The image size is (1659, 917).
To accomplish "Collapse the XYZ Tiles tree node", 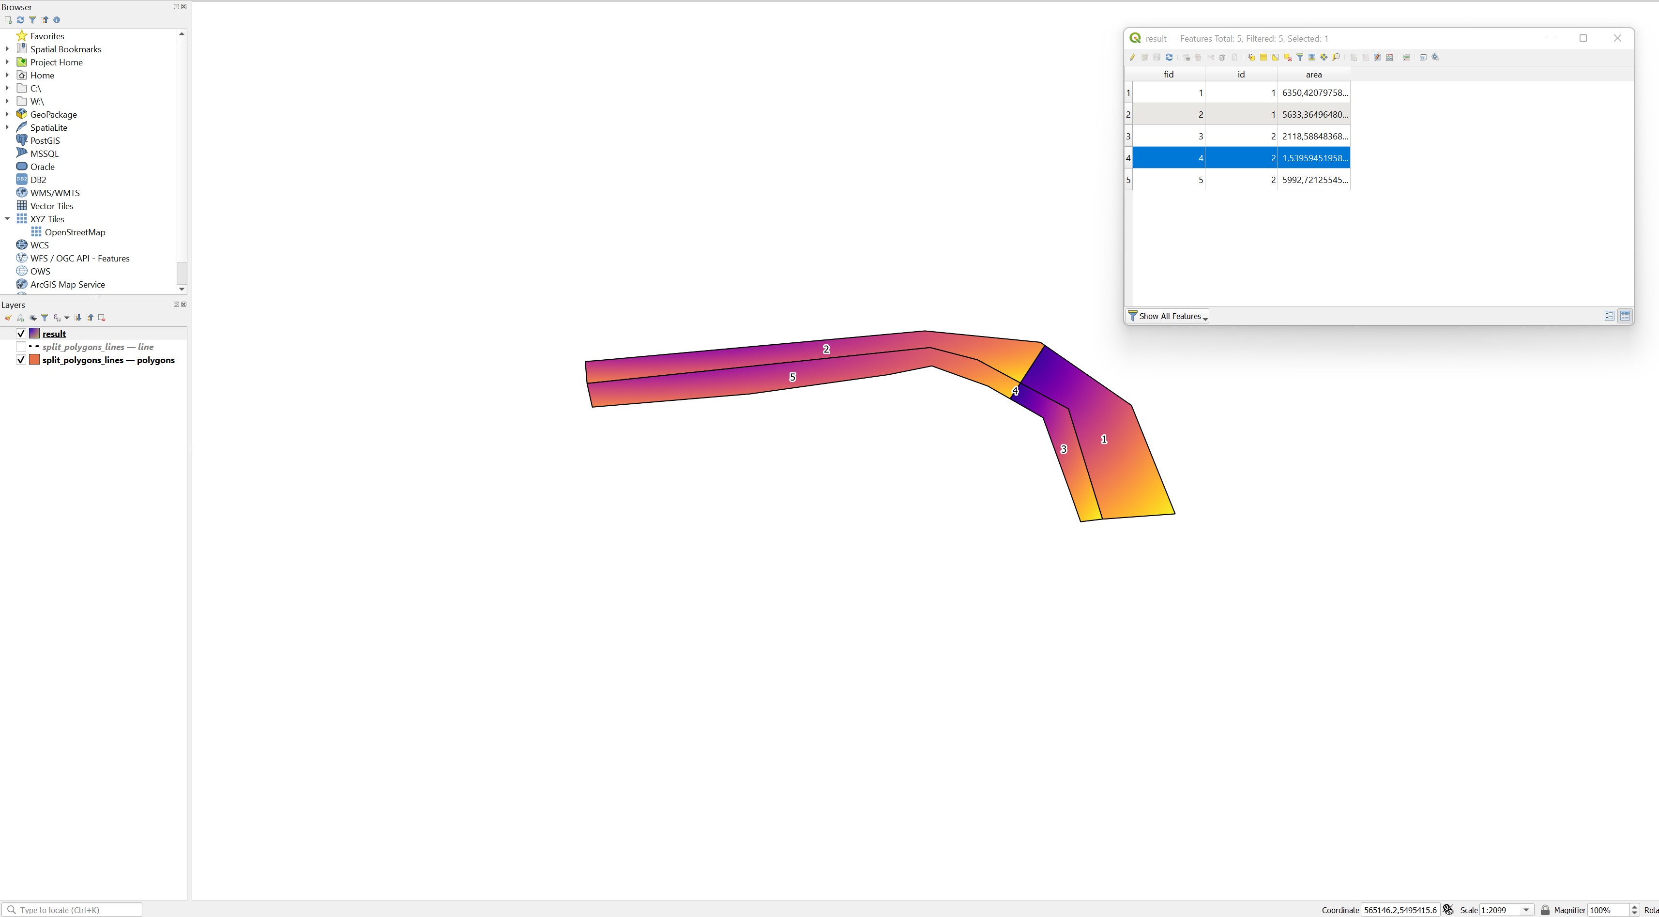I will pos(7,219).
